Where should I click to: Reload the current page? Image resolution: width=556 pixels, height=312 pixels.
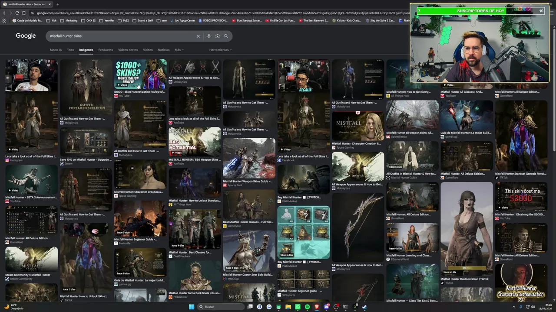coord(17,13)
